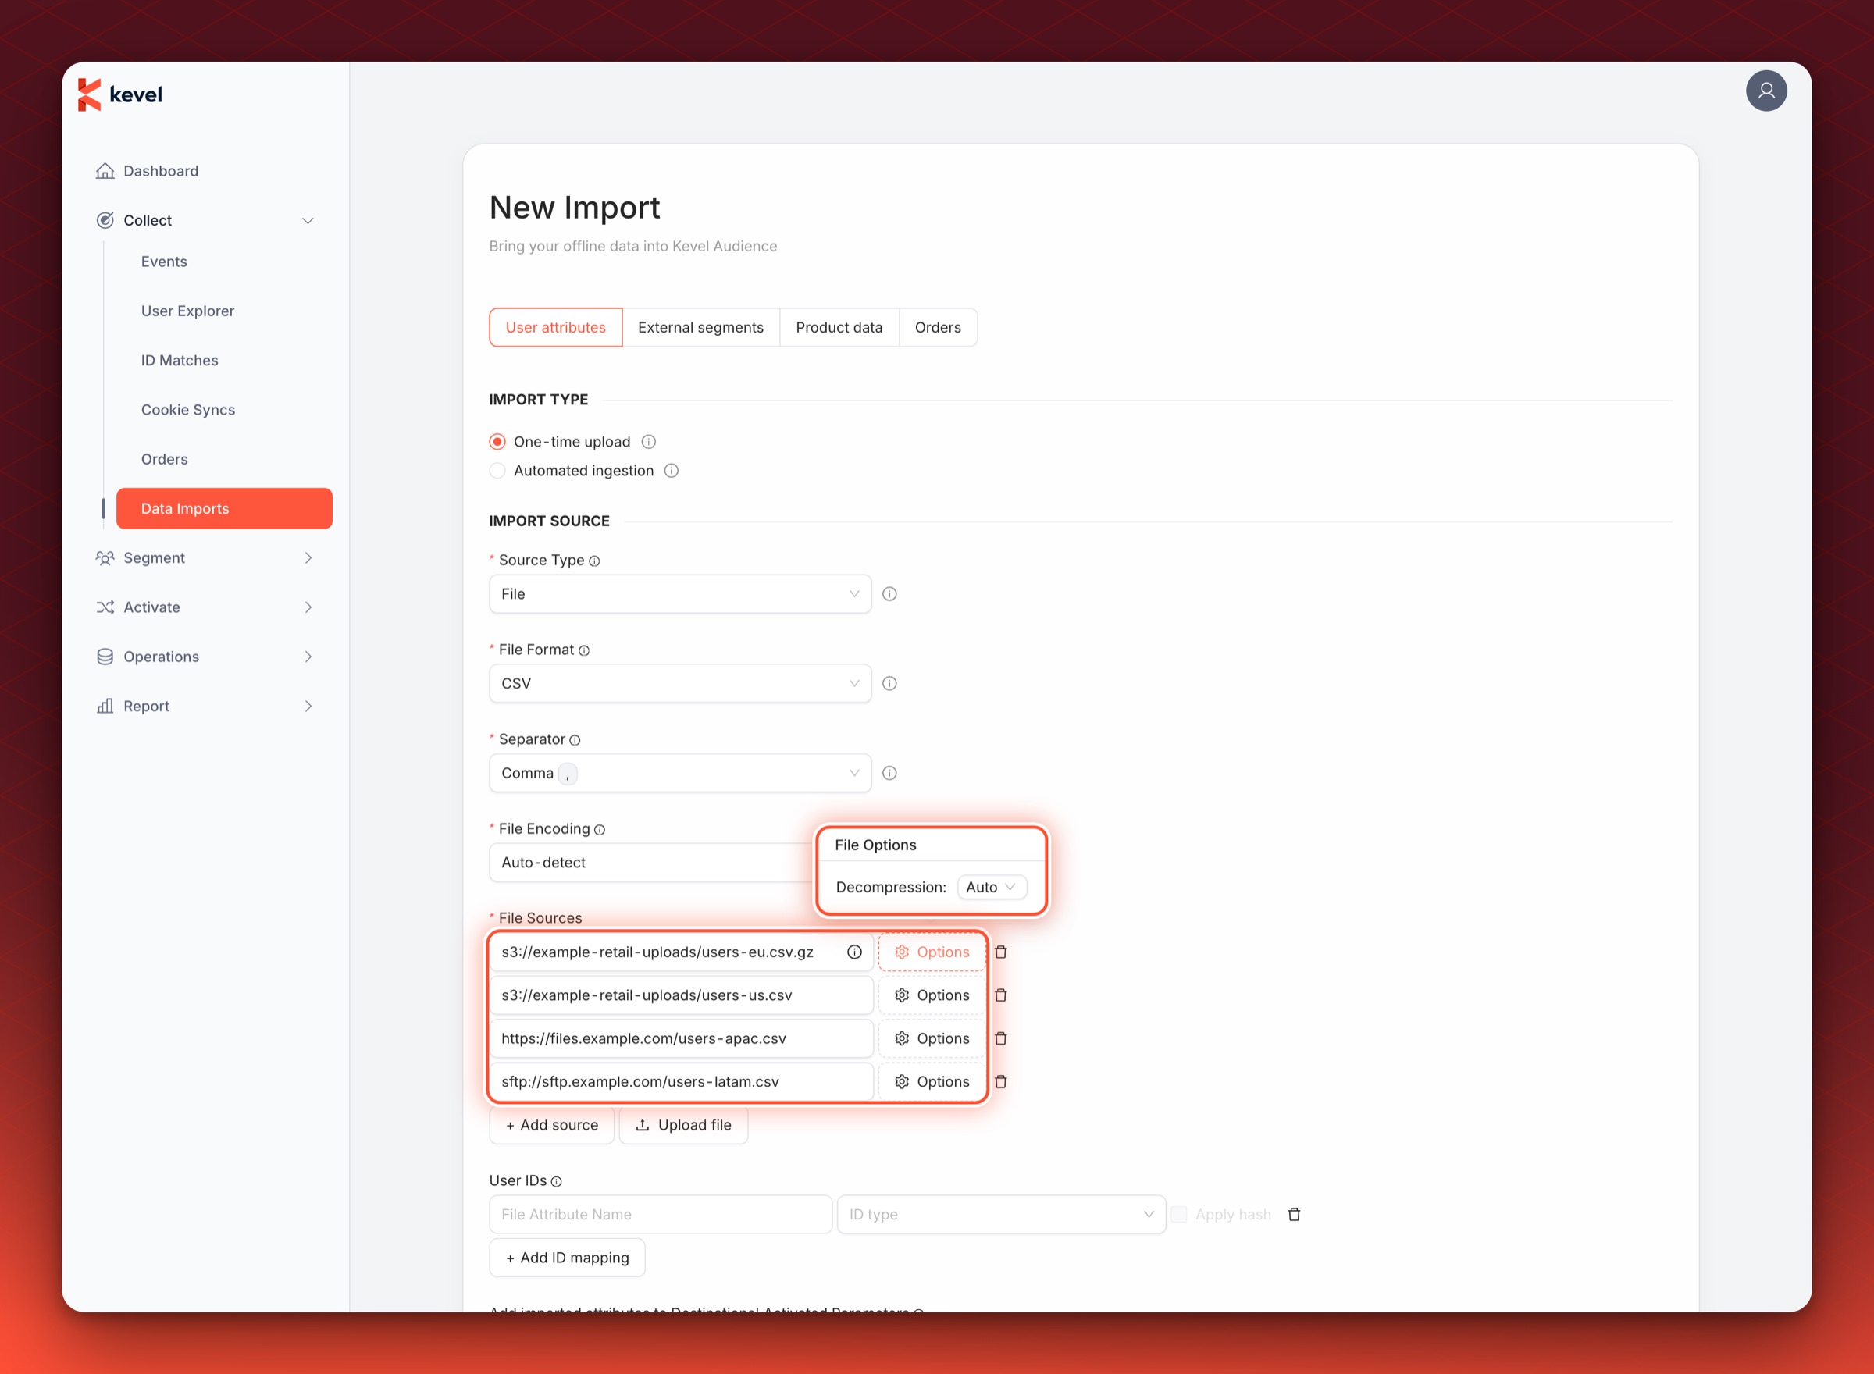Click the File Attribute Name input
This screenshot has height=1374, width=1874.
pyautogui.click(x=661, y=1216)
